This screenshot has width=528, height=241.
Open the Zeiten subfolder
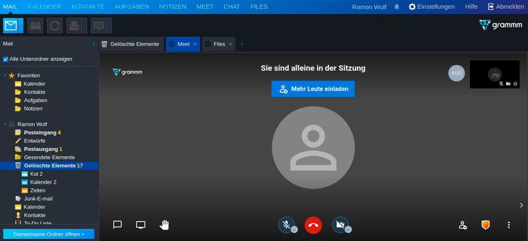click(38, 190)
